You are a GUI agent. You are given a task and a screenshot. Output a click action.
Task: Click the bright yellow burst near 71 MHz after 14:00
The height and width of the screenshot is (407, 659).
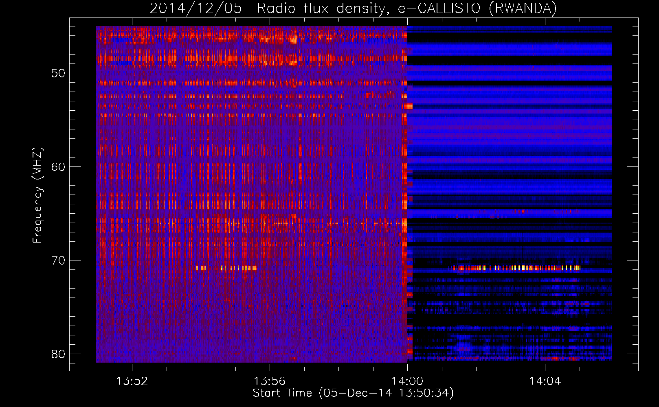point(516,268)
